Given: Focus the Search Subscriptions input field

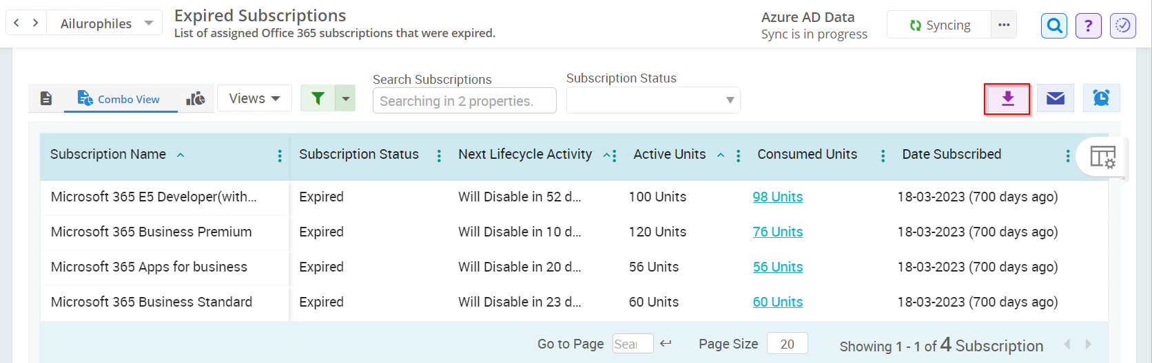Looking at the screenshot, I should pos(464,100).
